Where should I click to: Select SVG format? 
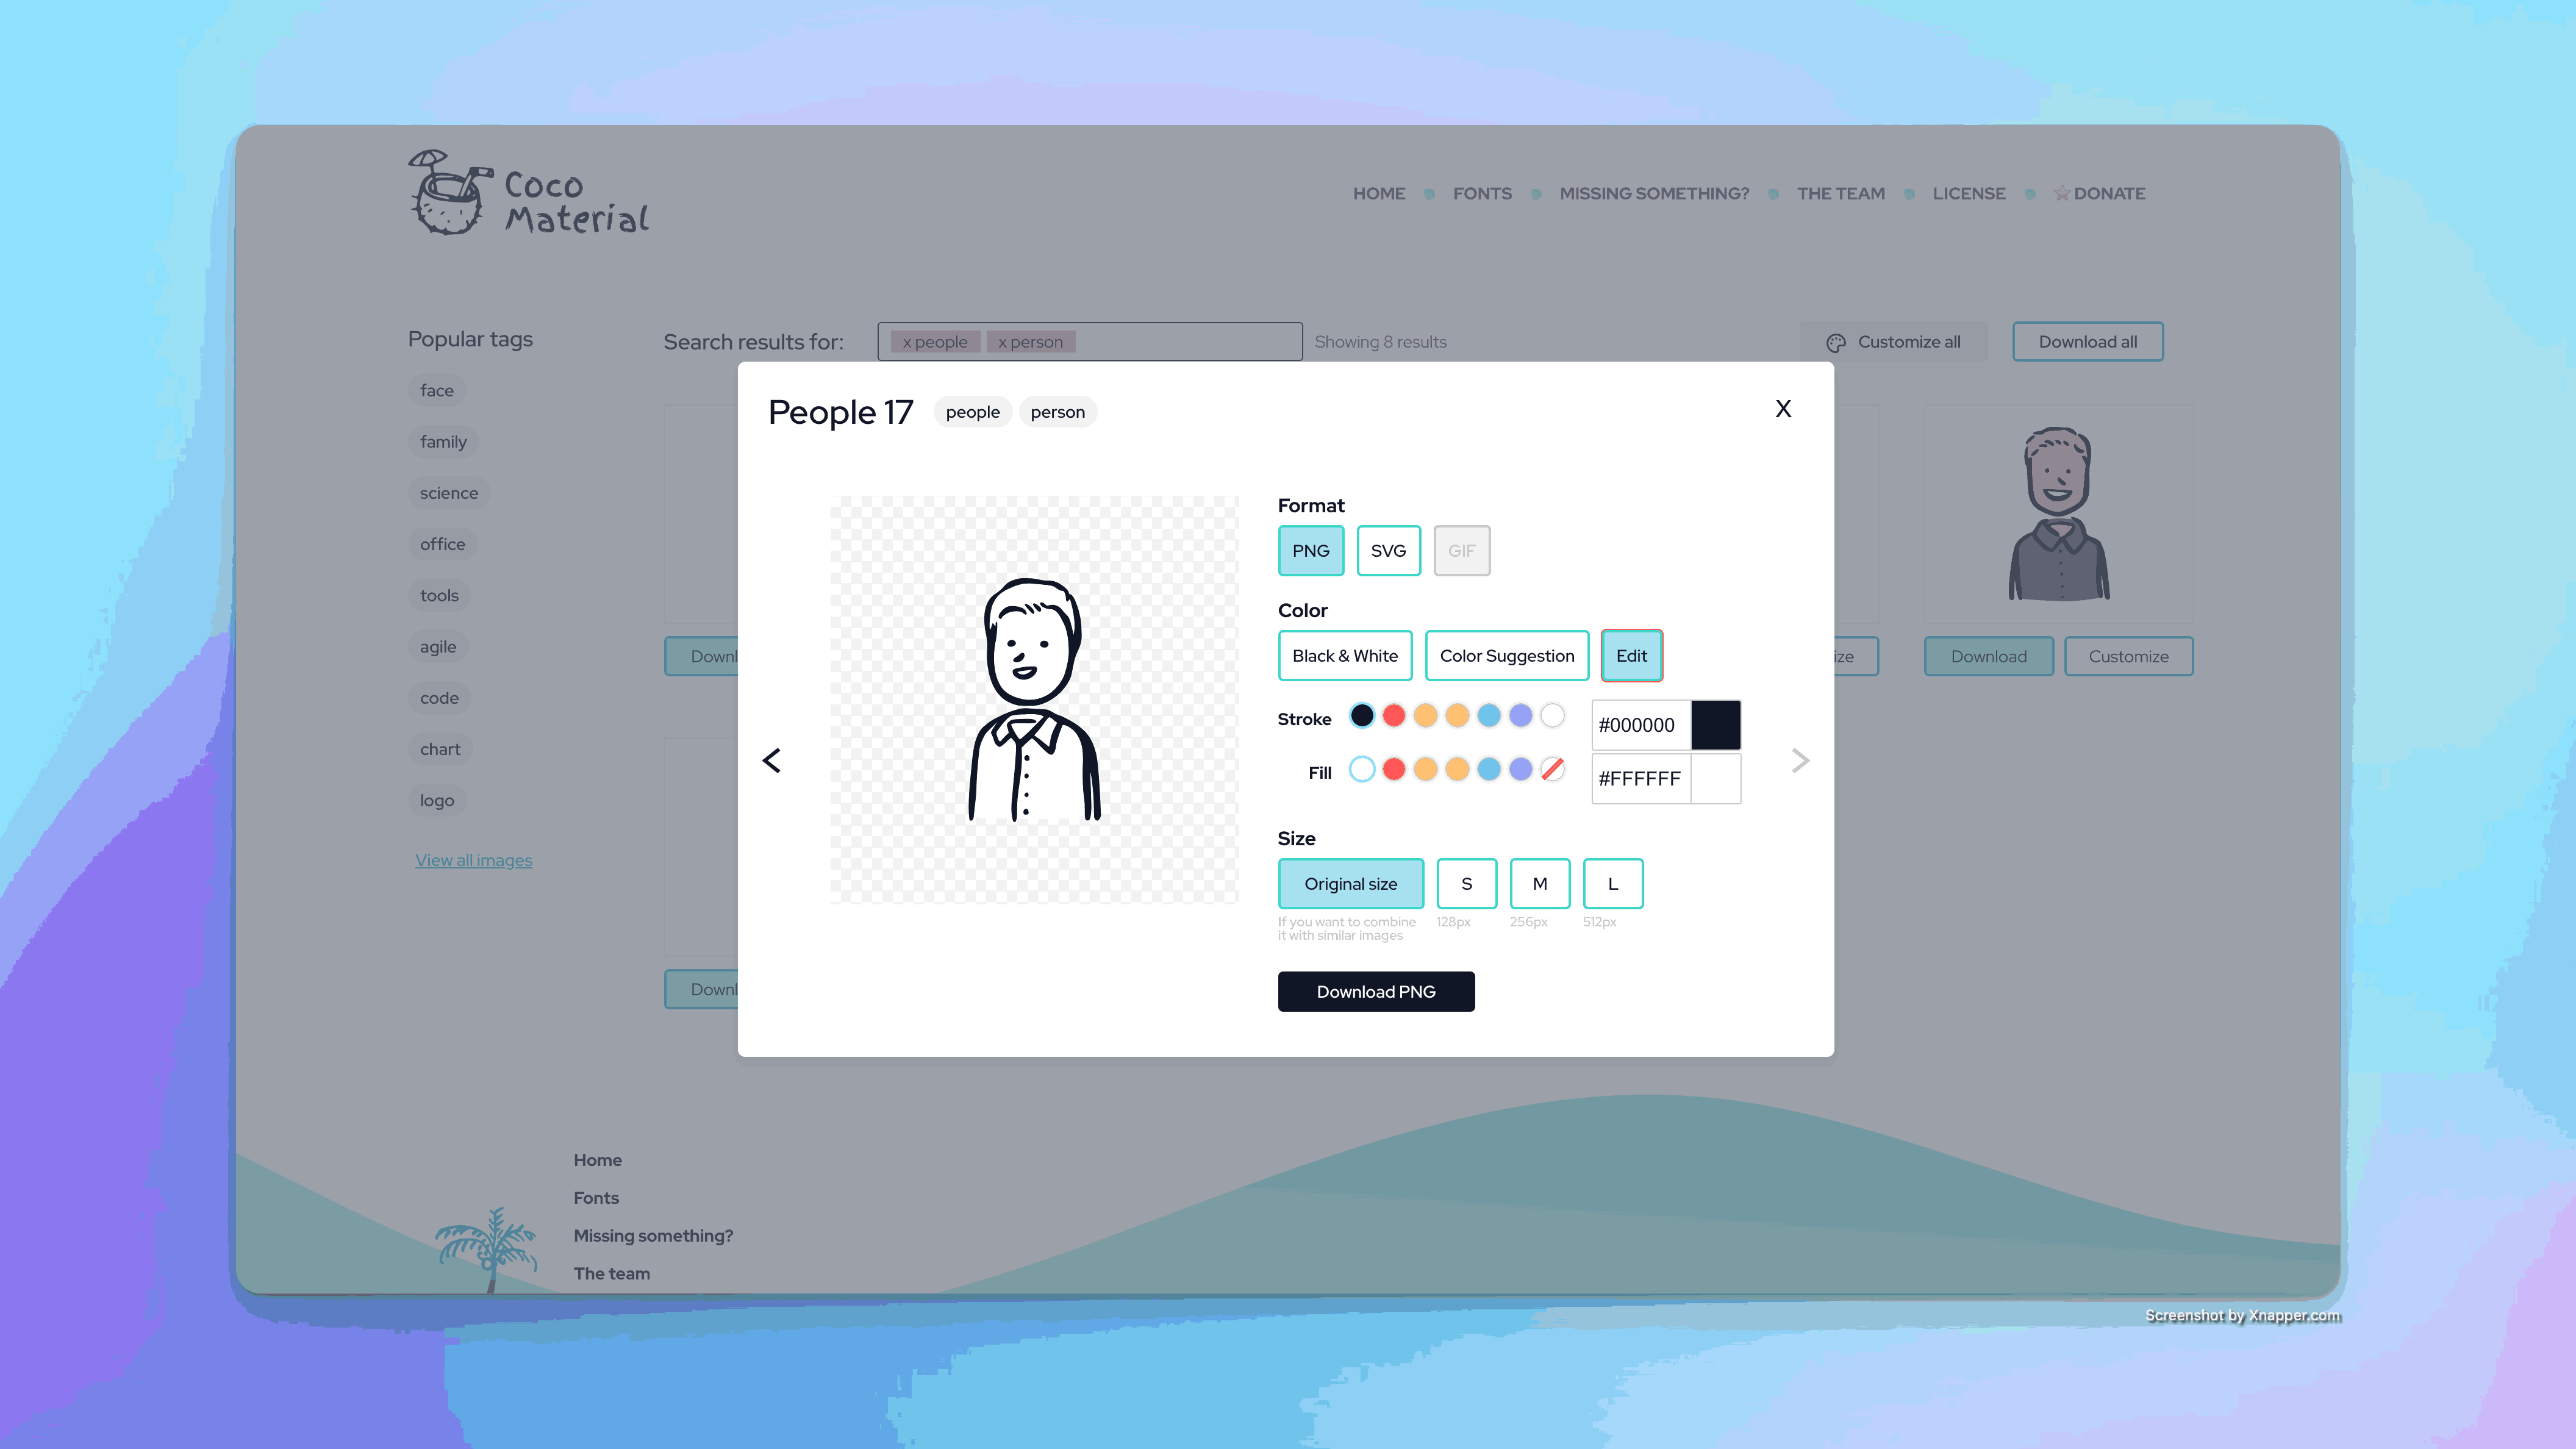click(x=1388, y=551)
